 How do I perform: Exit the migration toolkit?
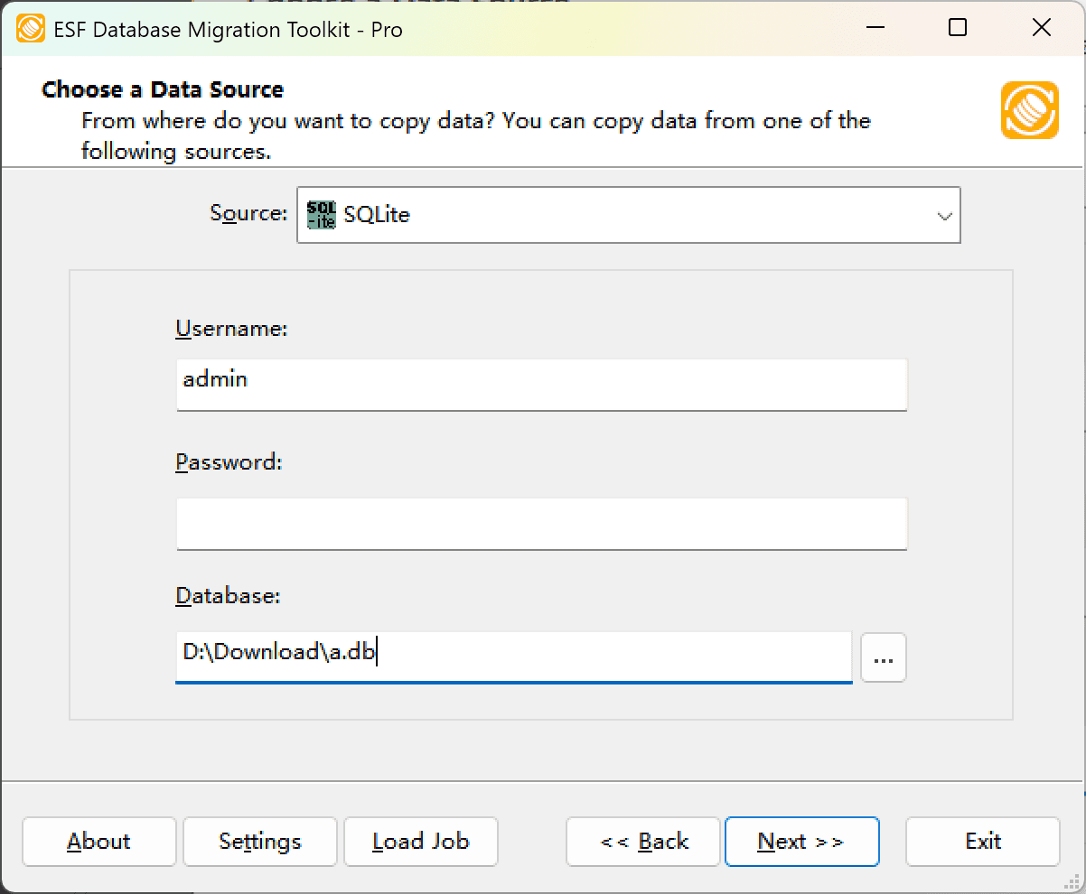[x=982, y=841]
